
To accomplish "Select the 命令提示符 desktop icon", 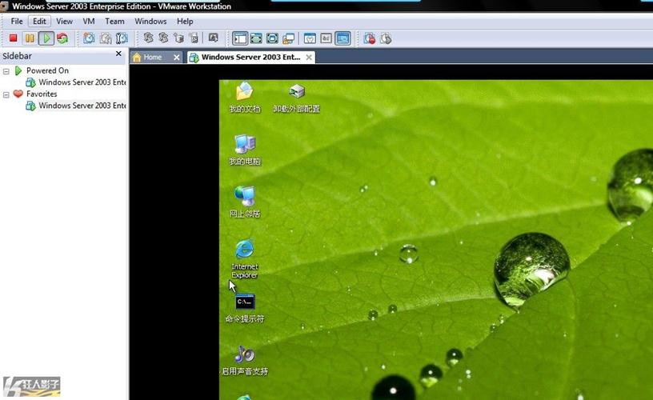I will coord(245,309).
